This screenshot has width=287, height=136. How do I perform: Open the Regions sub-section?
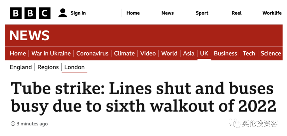(x=48, y=67)
